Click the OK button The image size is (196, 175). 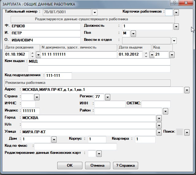tap(70, 165)
